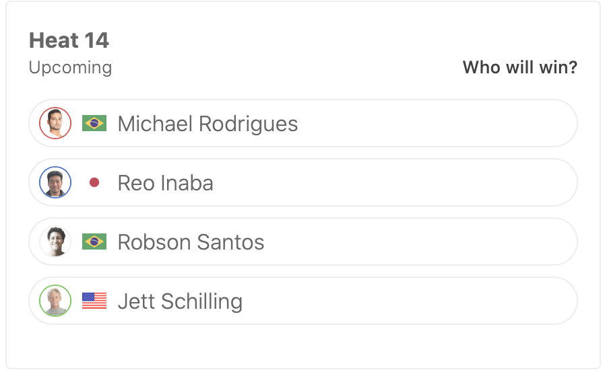The image size is (605, 374).
Task: Click the 'Who will win?' label
Action: [x=519, y=67]
